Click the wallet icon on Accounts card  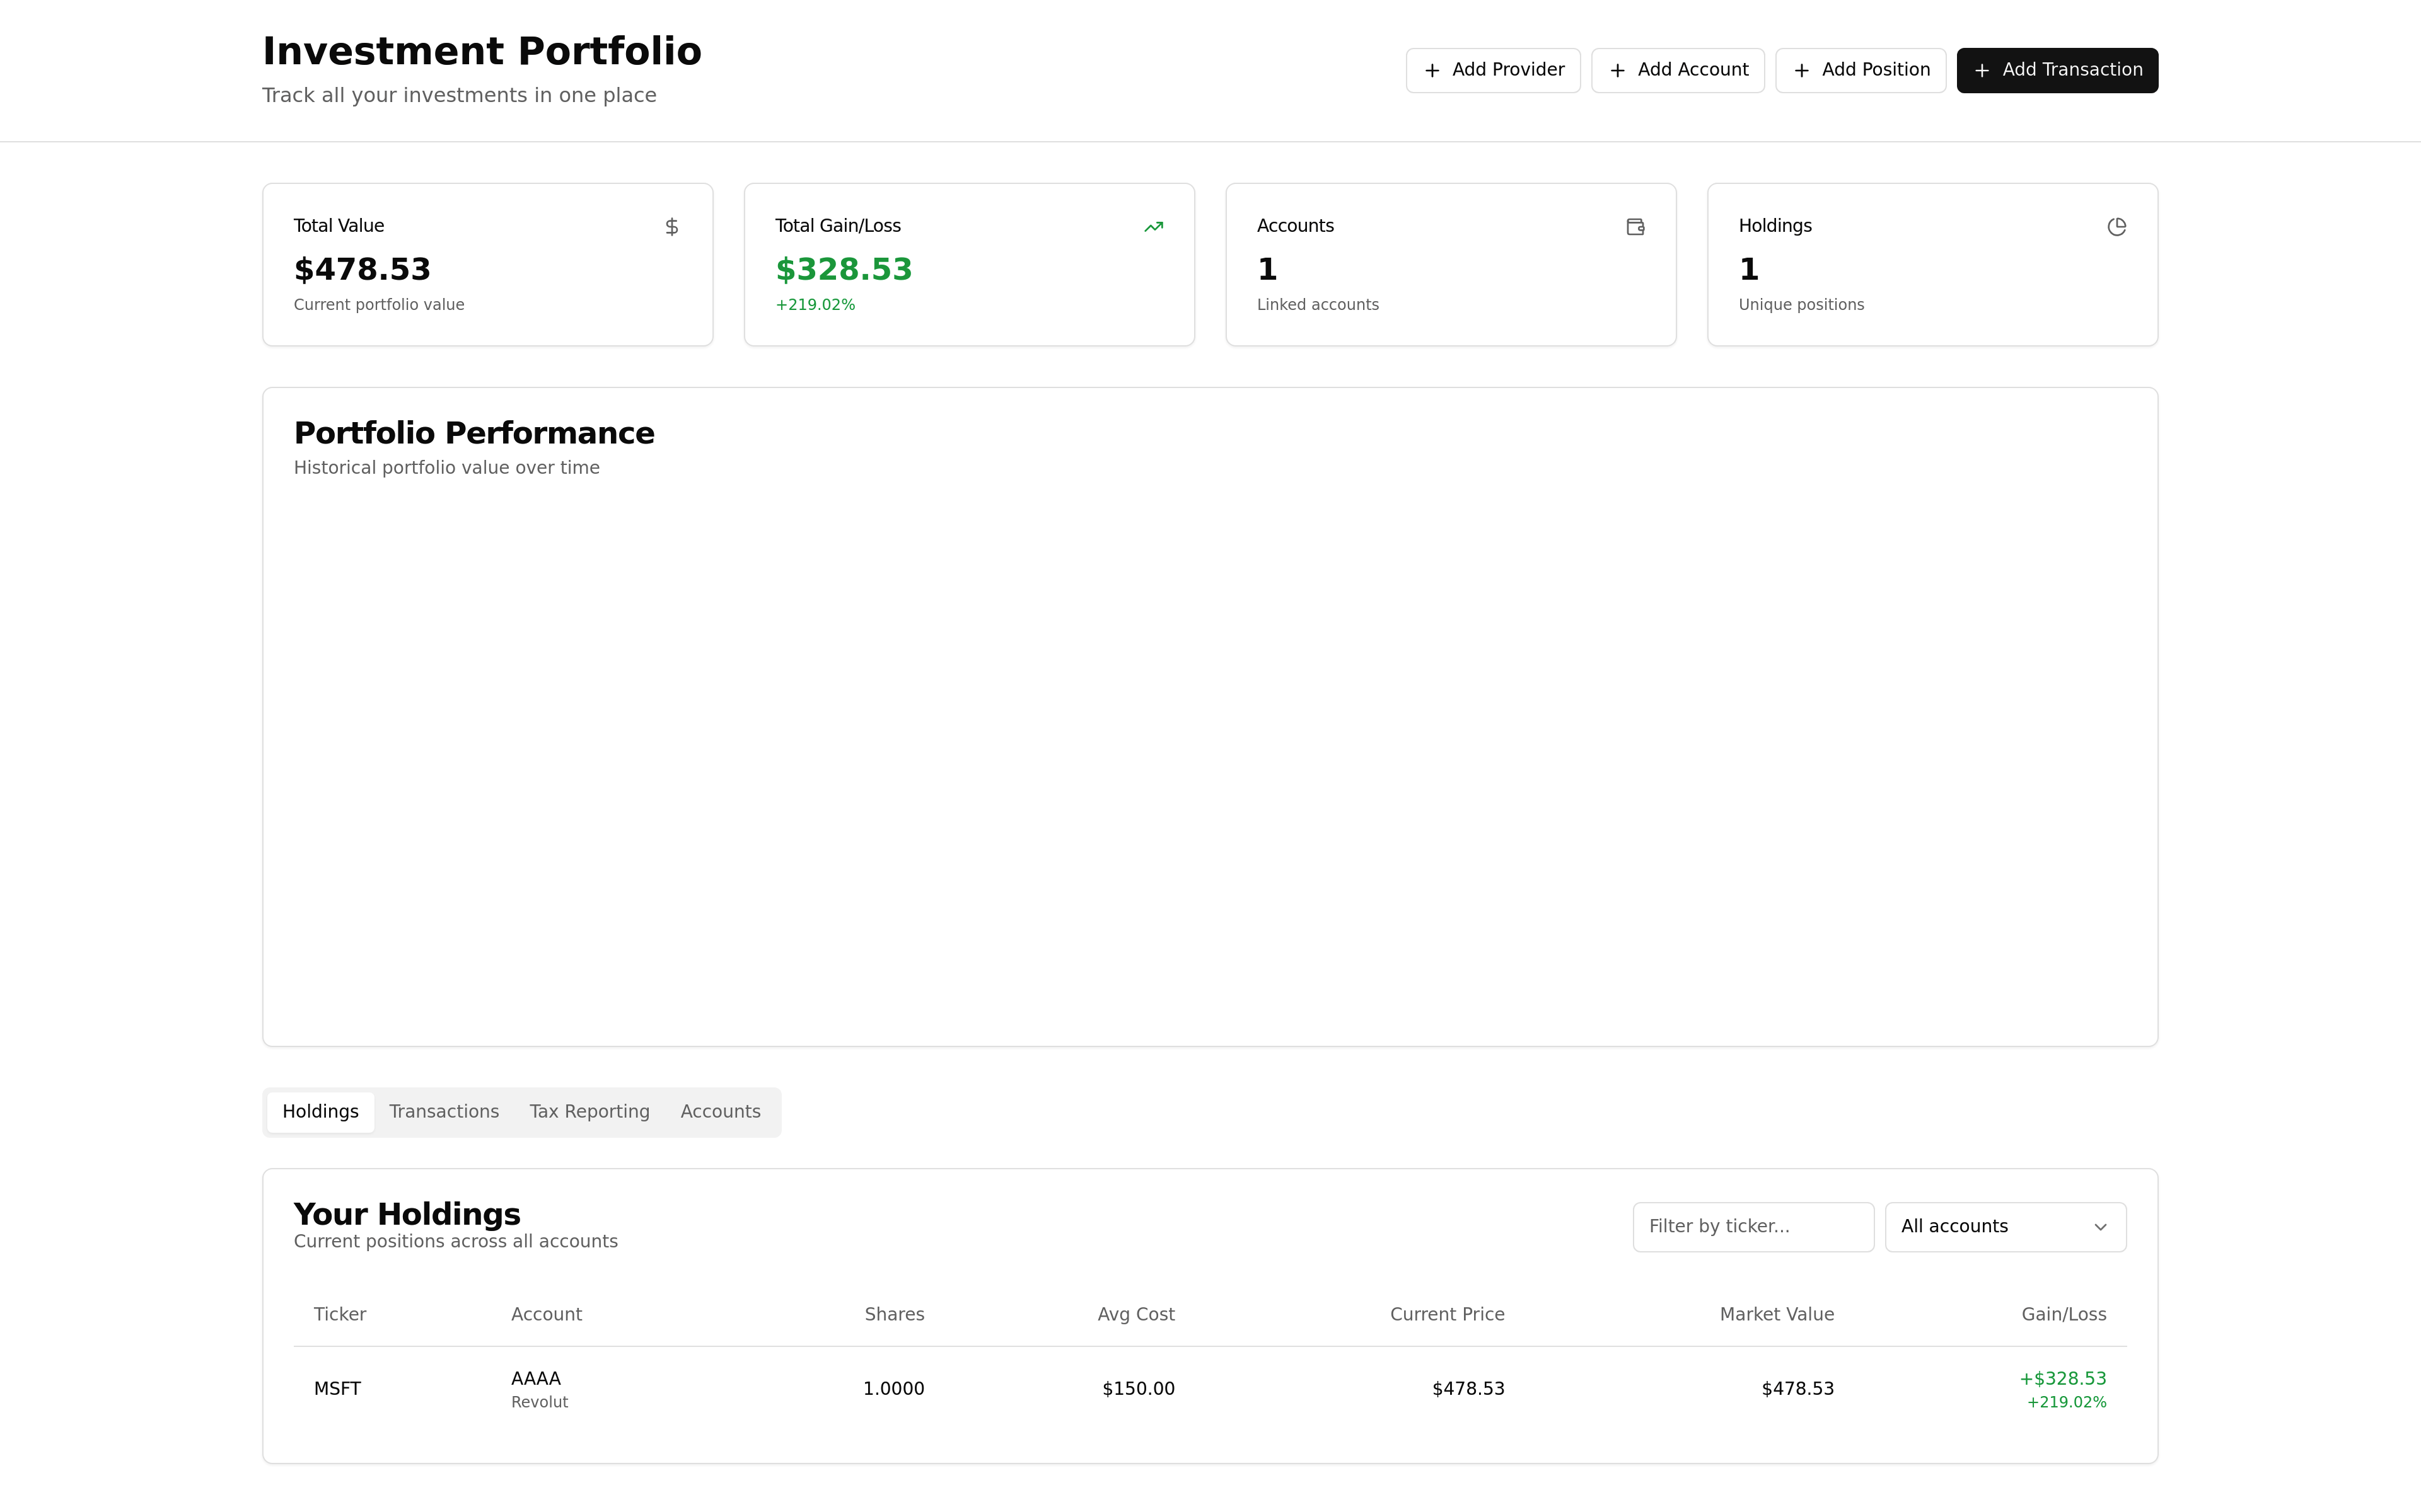[1635, 226]
